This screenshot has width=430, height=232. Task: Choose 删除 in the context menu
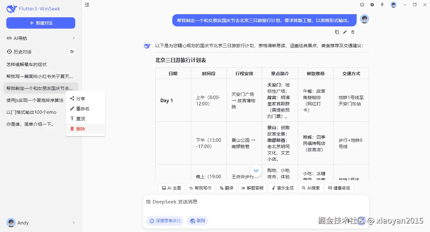click(81, 129)
